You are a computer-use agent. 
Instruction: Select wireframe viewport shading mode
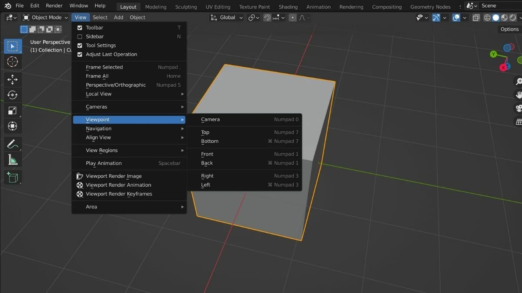tap(487, 17)
